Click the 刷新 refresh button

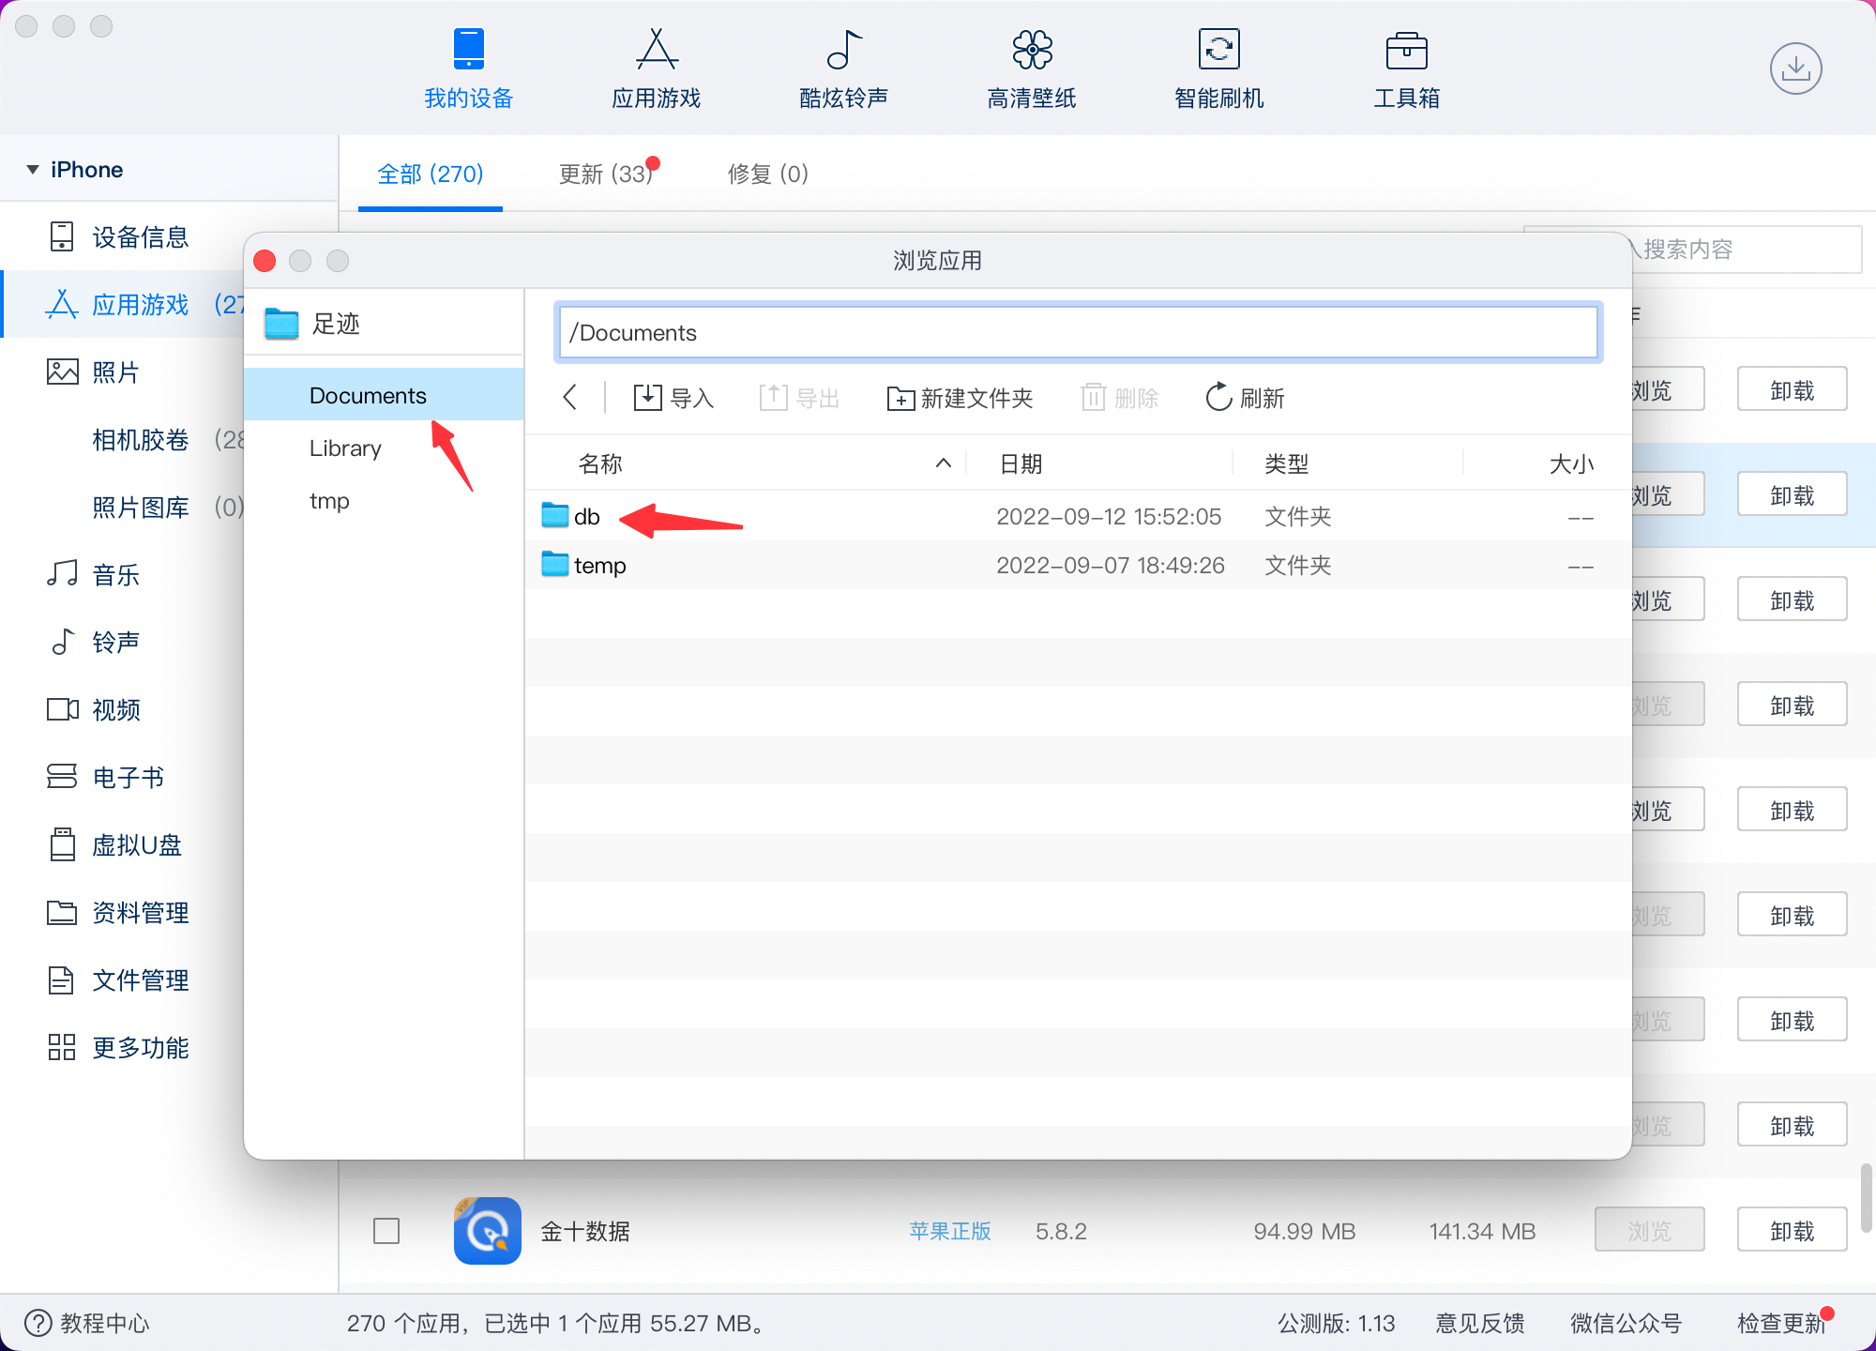coord(1244,398)
